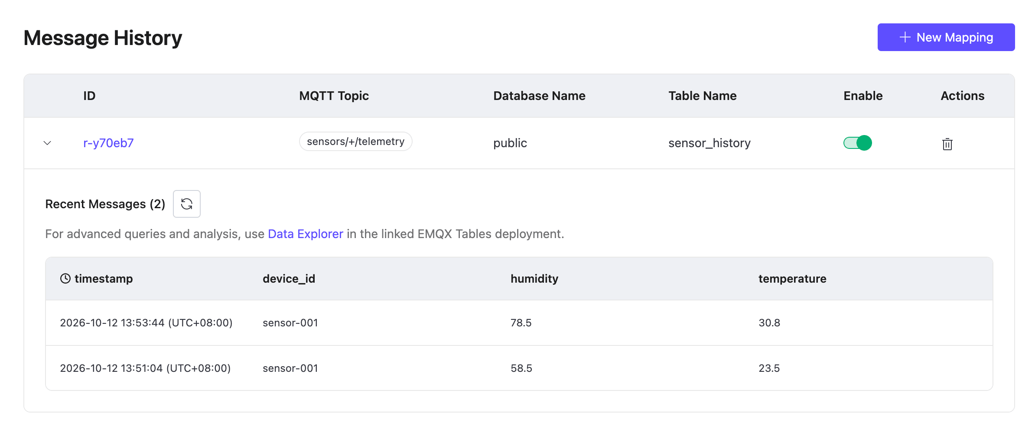Viewport: 1035px width, 432px height.
Task: Click sensor-001 in the 13:51:04 row
Action: 290,368
